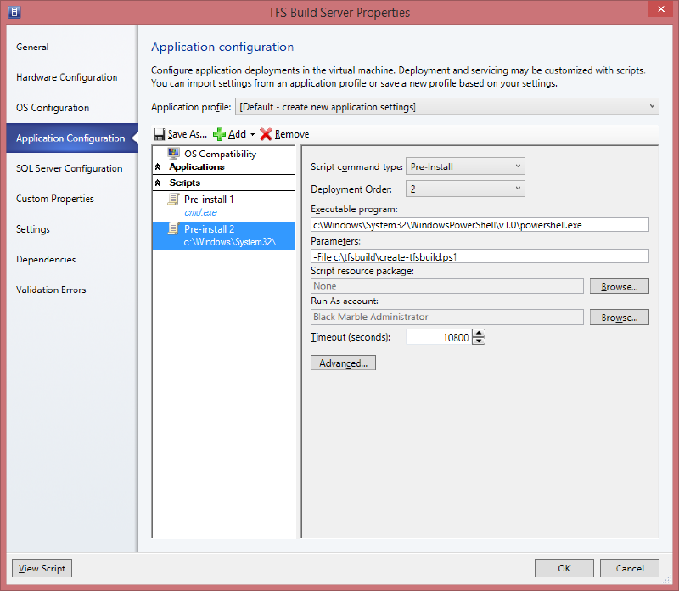Go to the General page
The image size is (679, 591).
32,47
